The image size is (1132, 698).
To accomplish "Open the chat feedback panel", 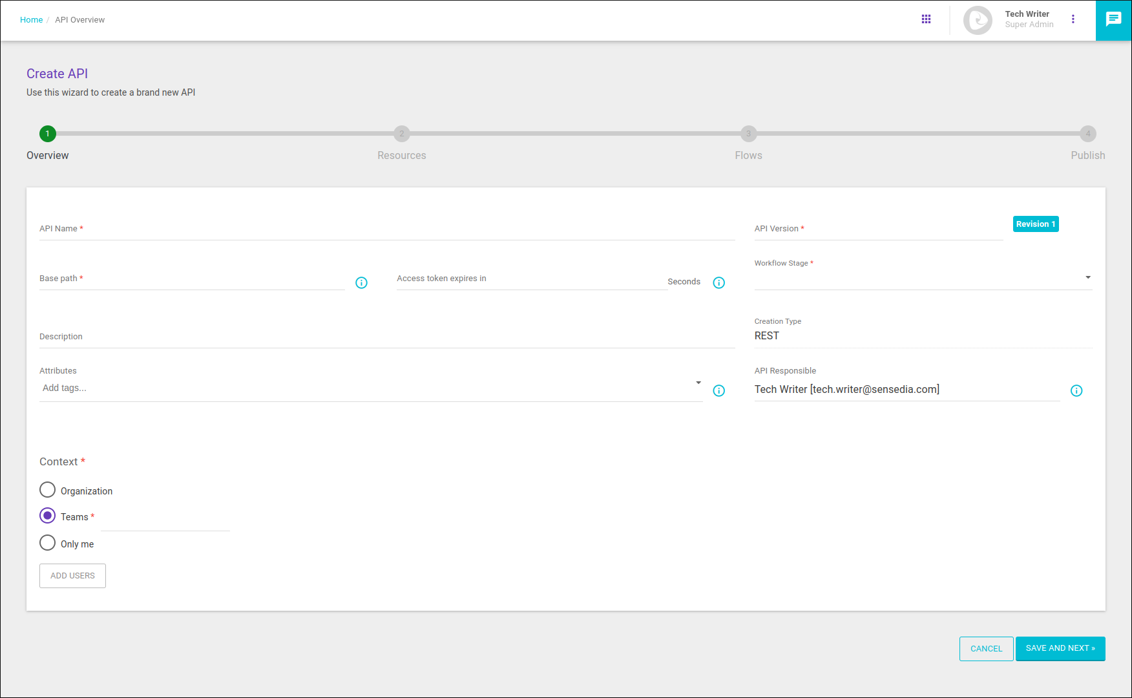I will [x=1113, y=19].
